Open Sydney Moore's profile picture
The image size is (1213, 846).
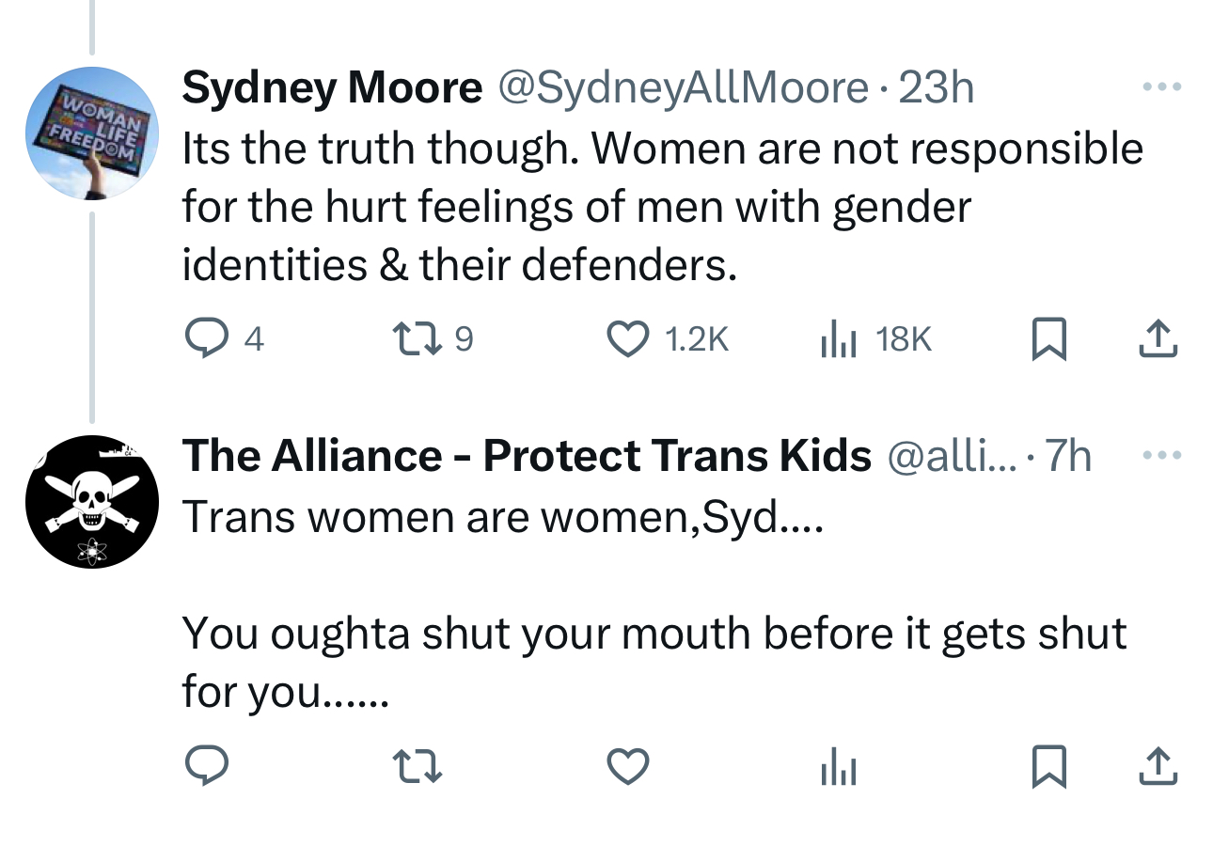[x=91, y=133]
